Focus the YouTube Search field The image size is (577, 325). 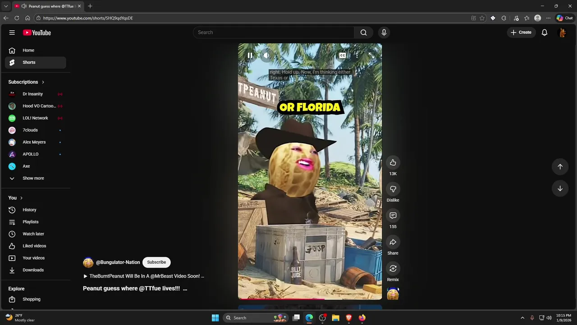274,32
